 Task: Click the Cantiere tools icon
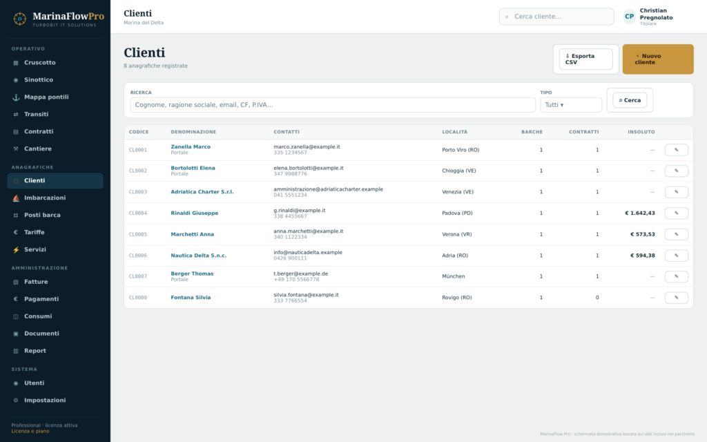click(16, 149)
